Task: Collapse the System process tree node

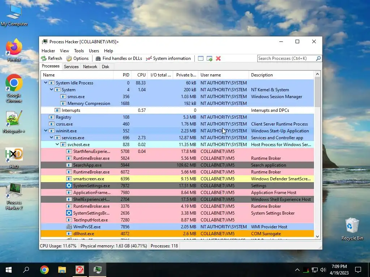Action: 51,89
